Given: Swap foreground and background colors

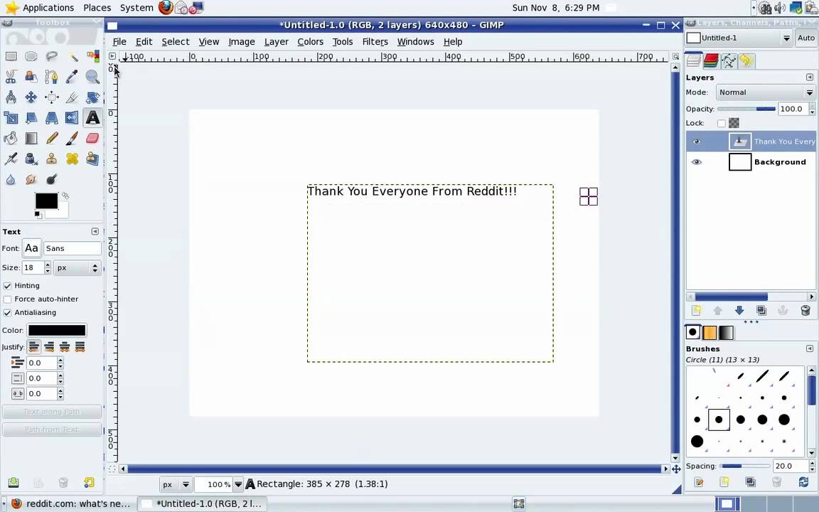Looking at the screenshot, I should 65,196.
